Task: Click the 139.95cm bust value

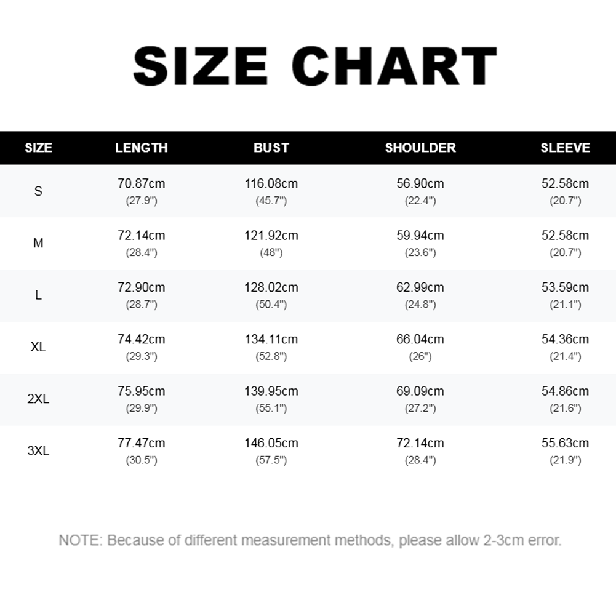Action: (x=271, y=391)
